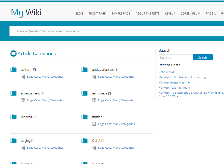Click the folder icon next to asmodeus
This screenshot has height=168, width=224.
point(85,93)
